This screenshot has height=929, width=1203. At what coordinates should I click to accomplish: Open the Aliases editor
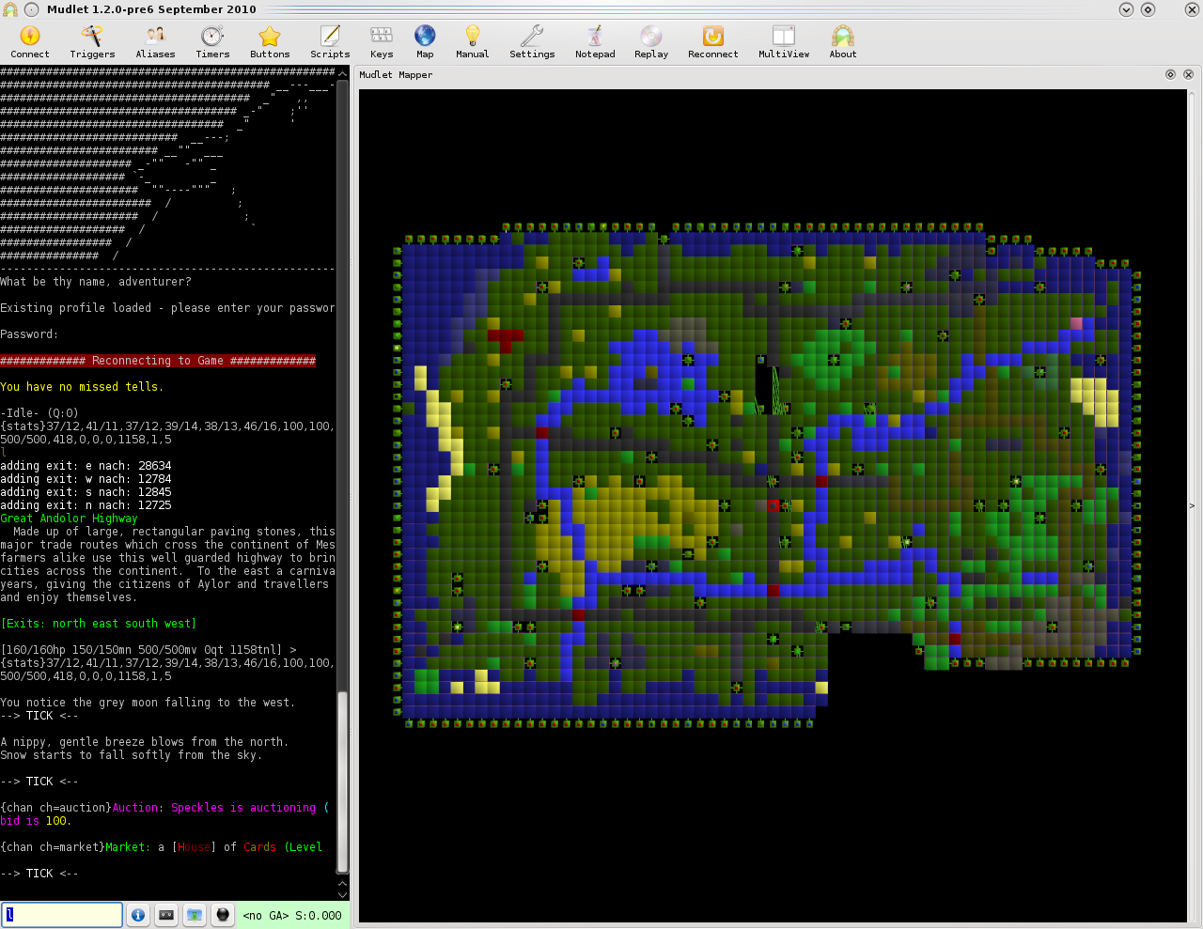pyautogui.click(x=155, y=42)
